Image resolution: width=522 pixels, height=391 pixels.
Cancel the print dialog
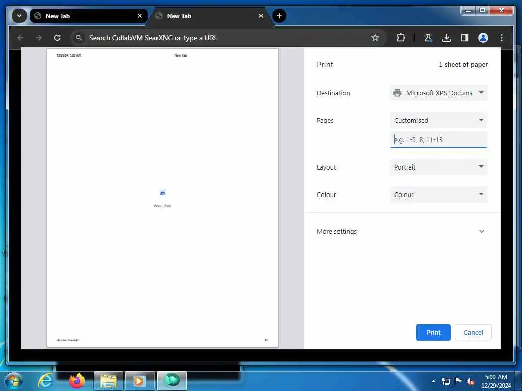[473, 332]
